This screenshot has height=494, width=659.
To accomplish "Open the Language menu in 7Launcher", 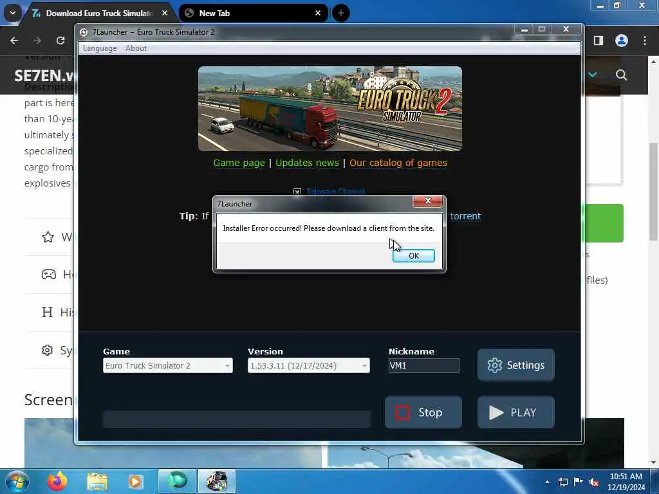I will pos(100,48).
